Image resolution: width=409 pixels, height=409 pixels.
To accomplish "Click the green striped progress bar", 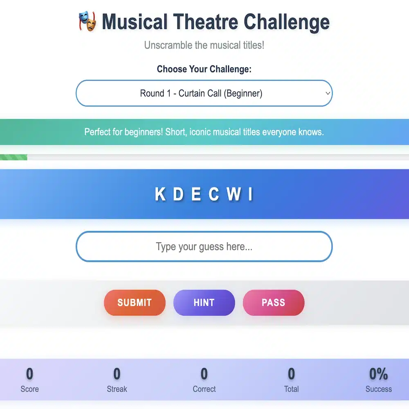I will (14, 157).
